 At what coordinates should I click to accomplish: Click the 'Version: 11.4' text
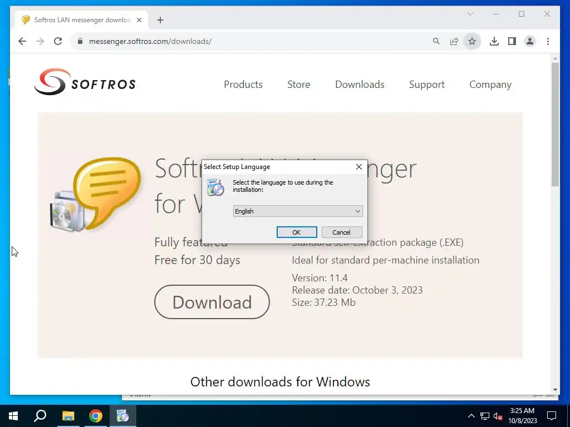pos(320,278)
